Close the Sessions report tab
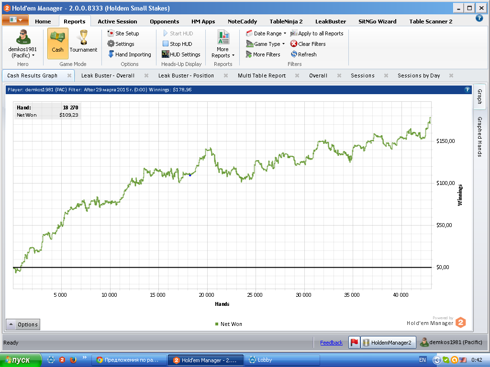This screenshot has height=367, width=490. [386, 76]
